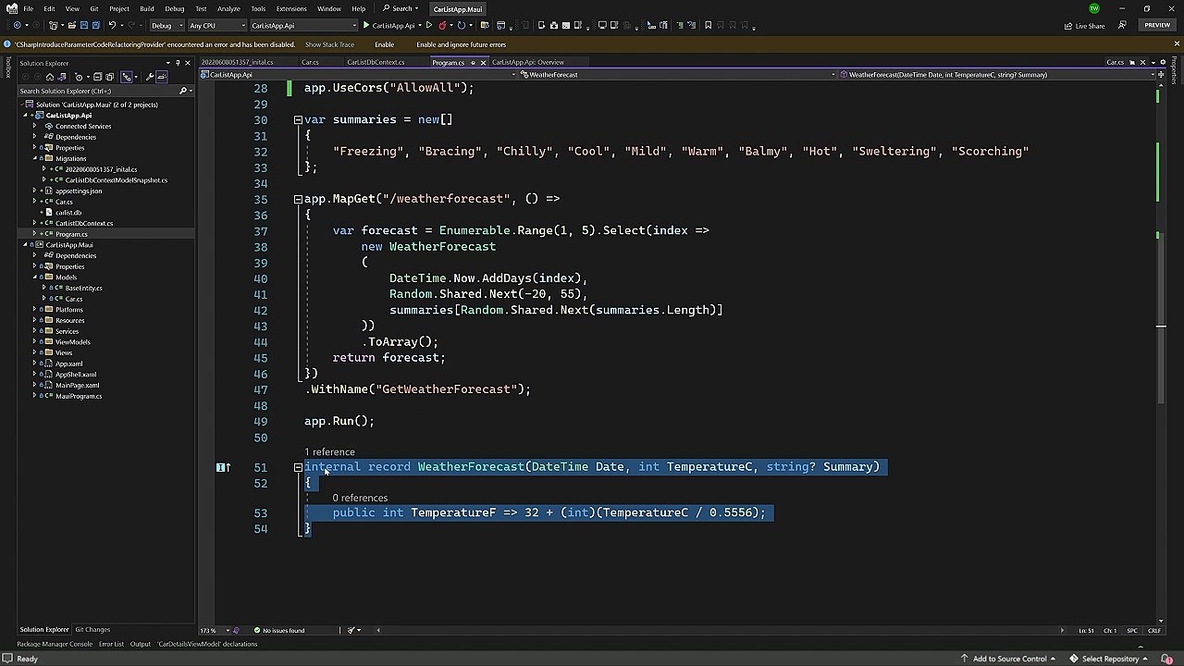Start debugging with green play arrow
The image size is (1184, 666).
tap(366, 25)
